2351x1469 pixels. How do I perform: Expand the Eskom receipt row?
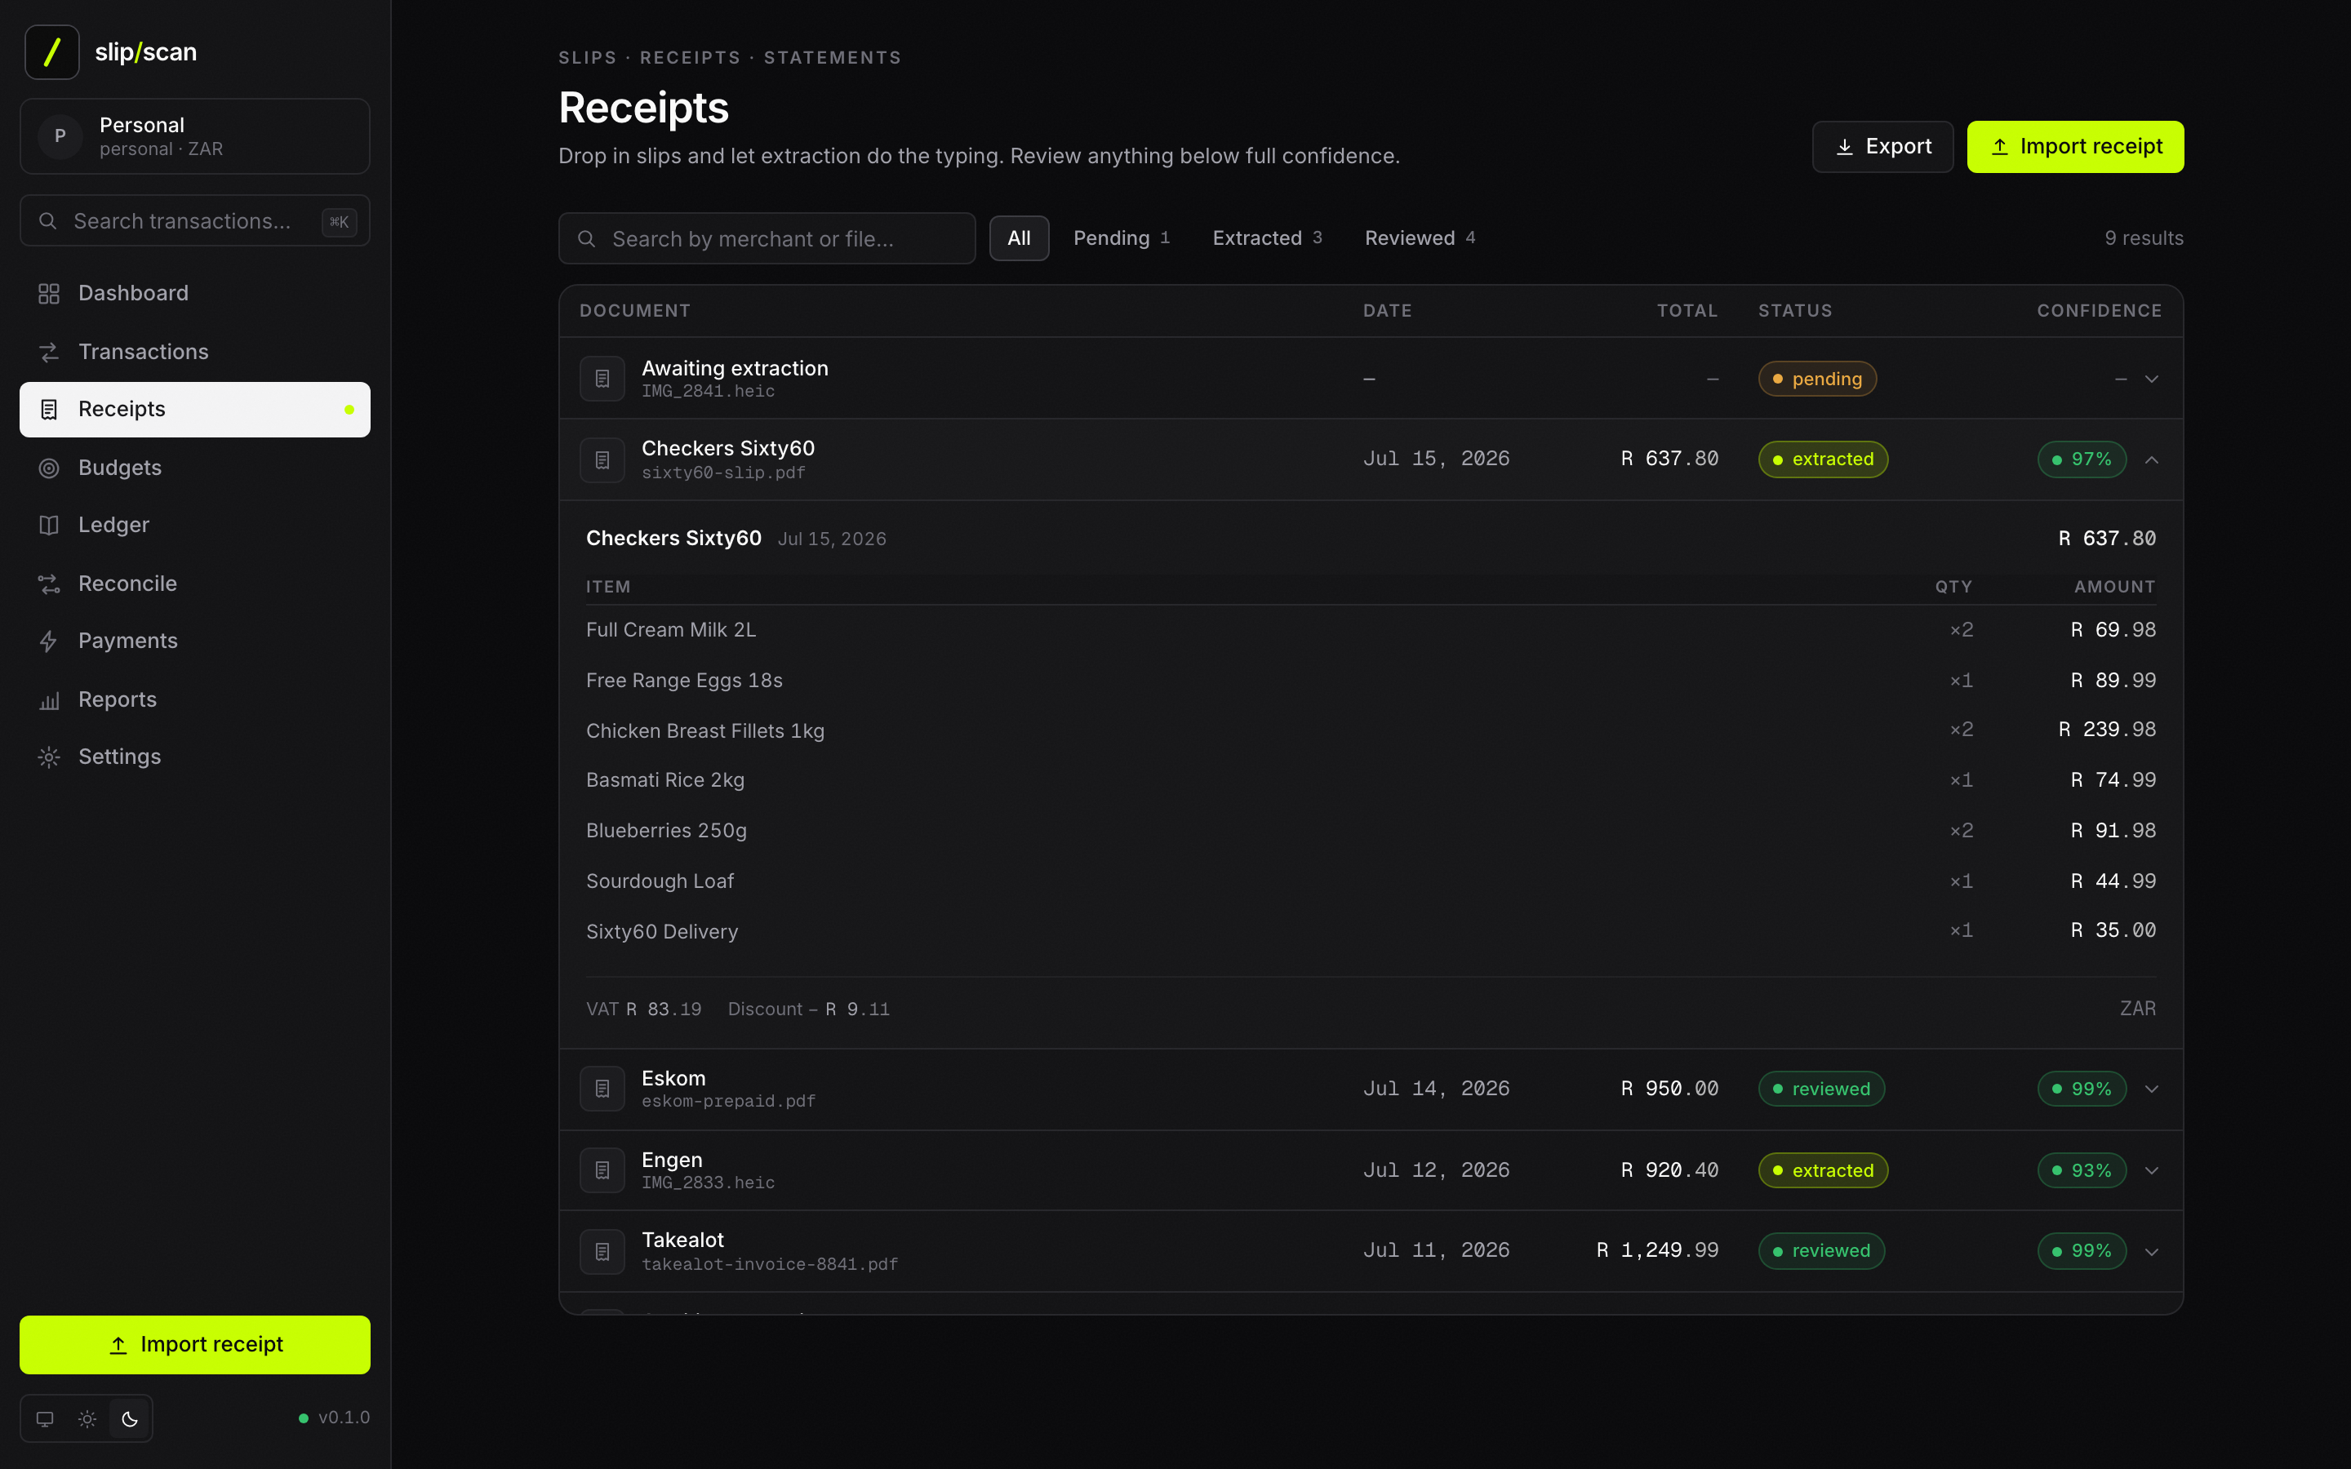pyautogui.click(x=2152, y=1090)
